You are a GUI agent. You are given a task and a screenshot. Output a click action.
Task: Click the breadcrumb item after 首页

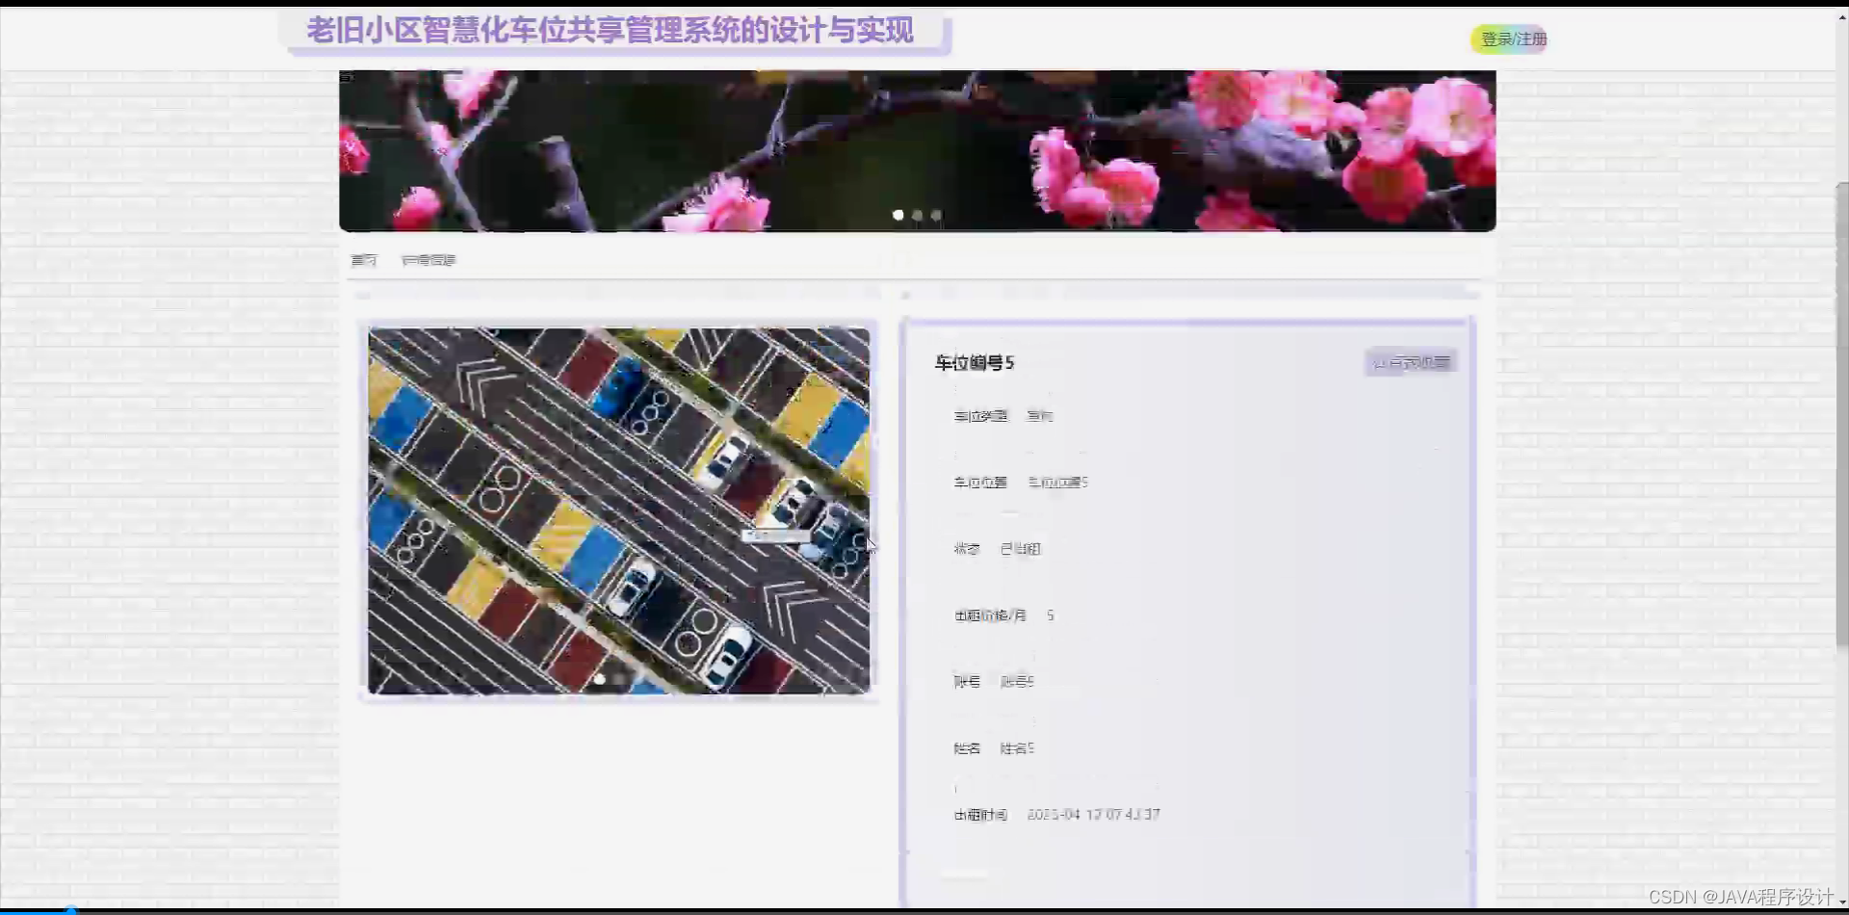429,260
